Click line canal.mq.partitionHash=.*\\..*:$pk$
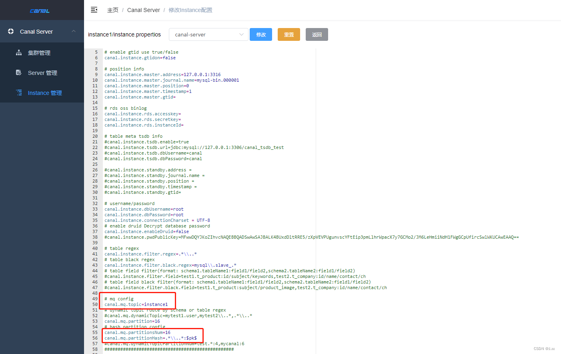The image size is (561, 354). coord(150,338)
